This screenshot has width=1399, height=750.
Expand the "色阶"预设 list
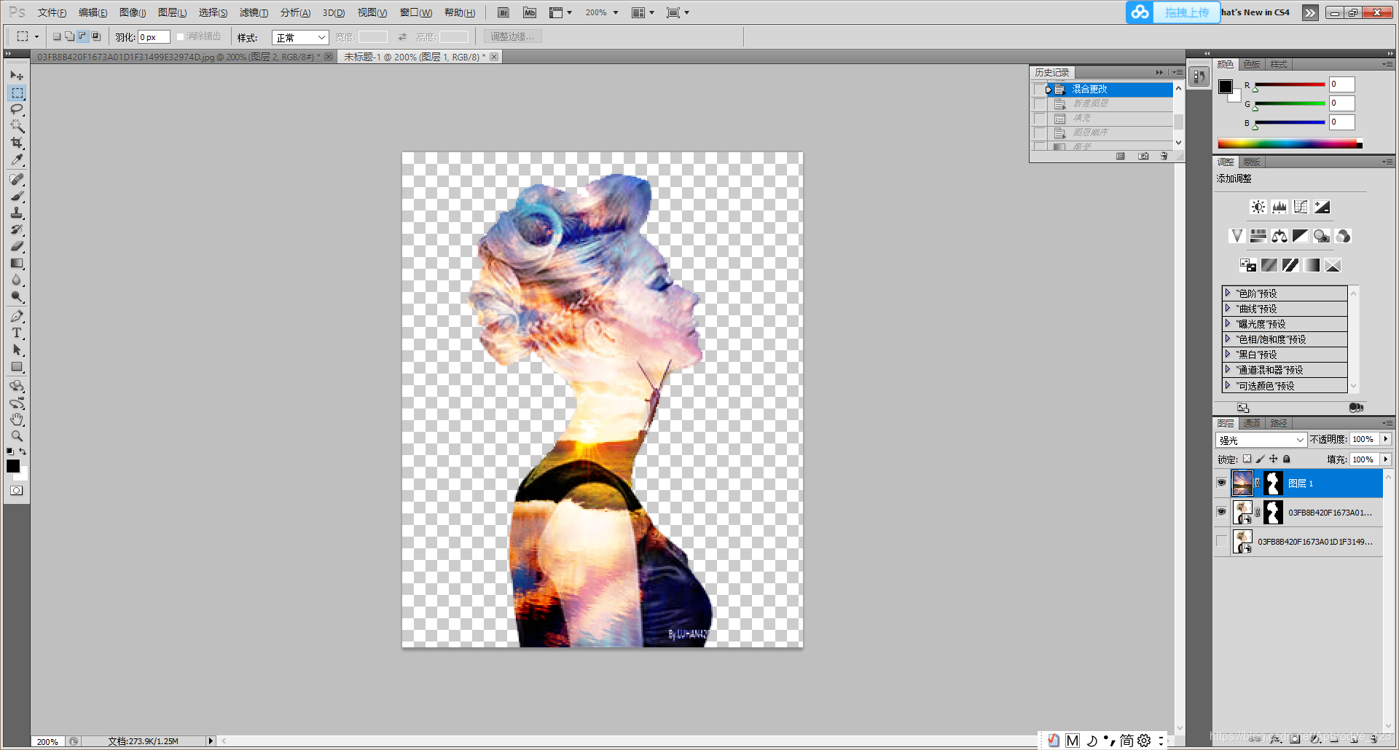point(1228,293)
